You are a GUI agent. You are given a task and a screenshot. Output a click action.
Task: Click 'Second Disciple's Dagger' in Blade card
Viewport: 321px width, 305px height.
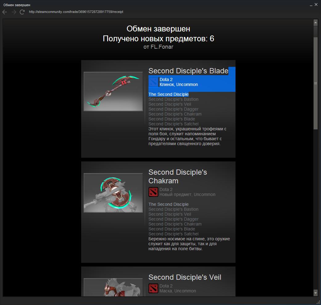tap(173, 109)
